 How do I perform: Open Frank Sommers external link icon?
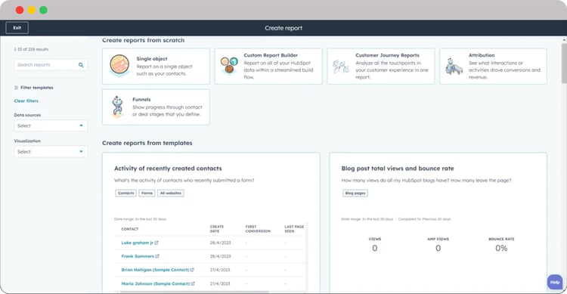tap(157, 256)
